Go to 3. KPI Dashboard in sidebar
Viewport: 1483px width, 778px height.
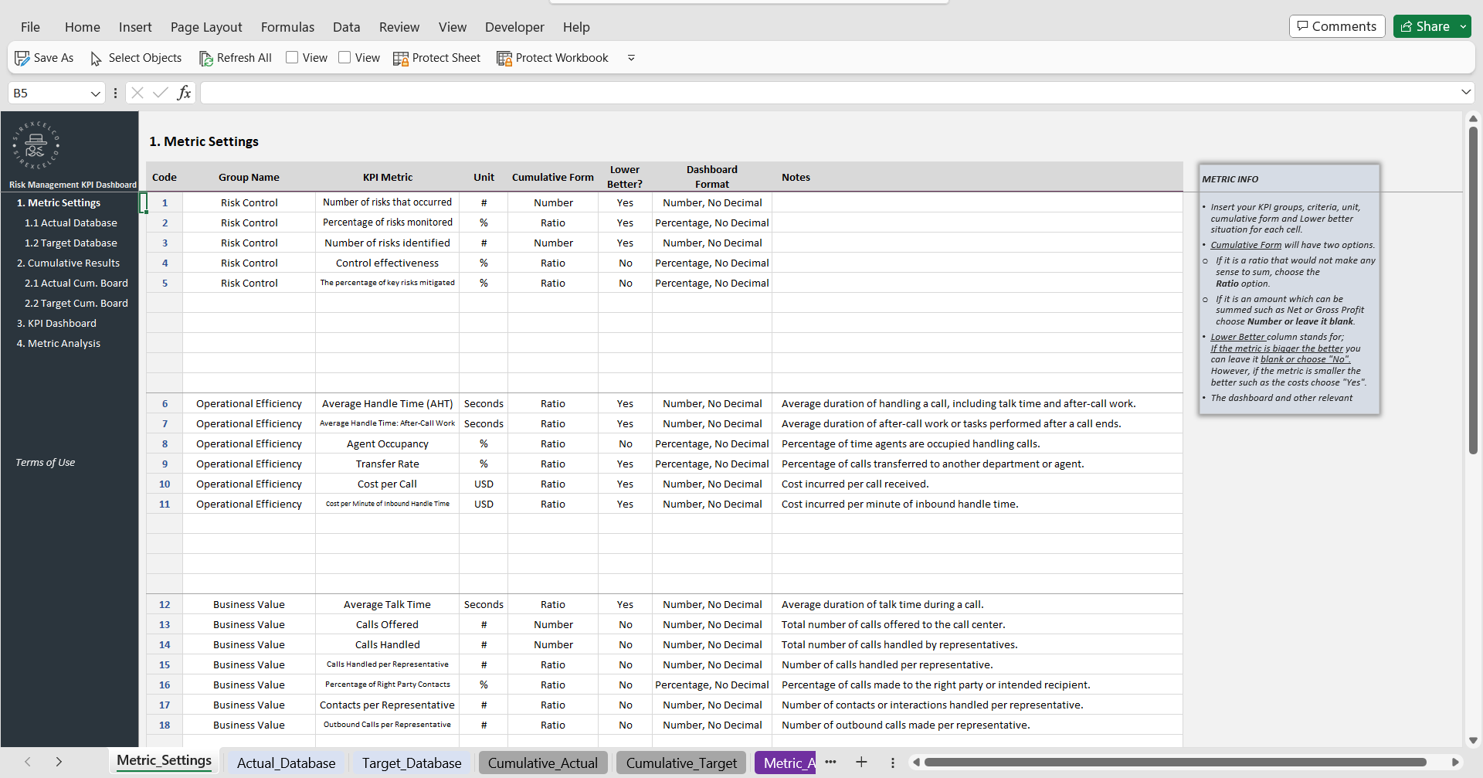(x=56, y=324)
